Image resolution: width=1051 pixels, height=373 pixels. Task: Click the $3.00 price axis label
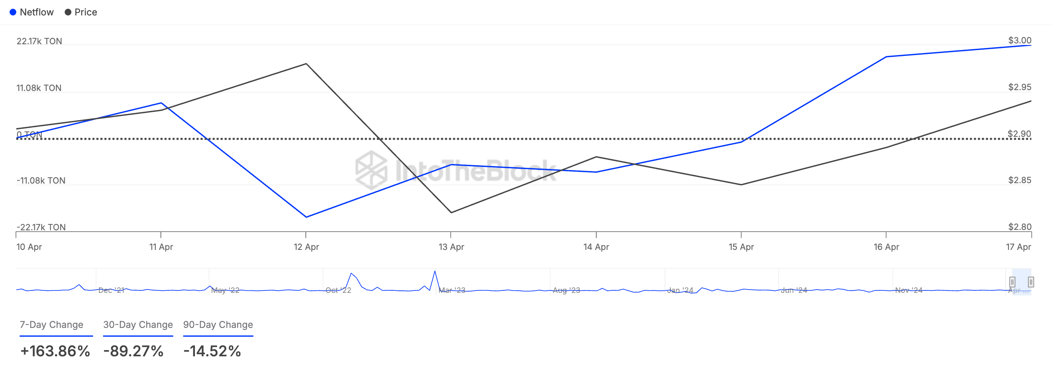(x=1019, y=40)
